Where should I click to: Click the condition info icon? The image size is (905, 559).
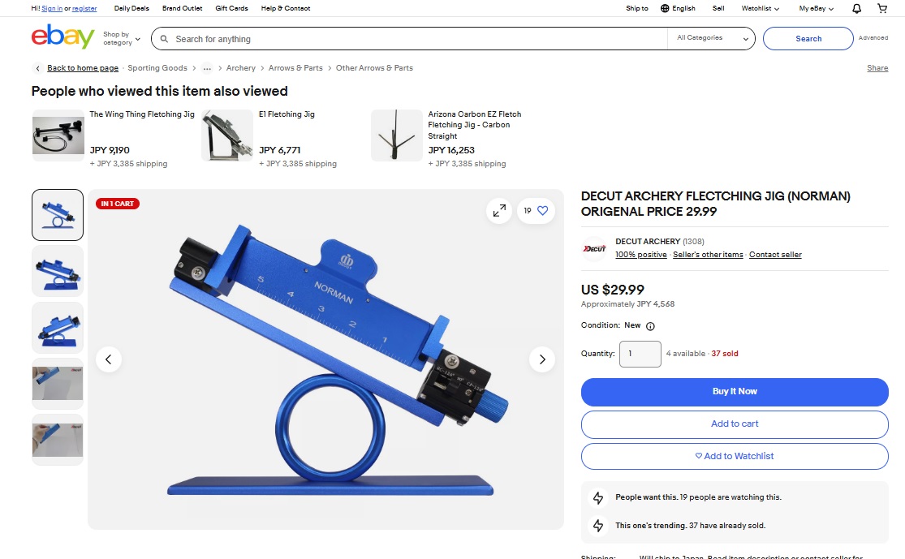point(650,326)
